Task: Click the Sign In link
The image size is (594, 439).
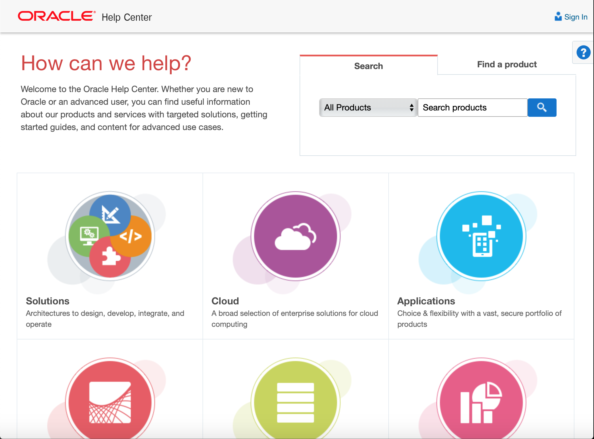Action: (x=576, y=17)
